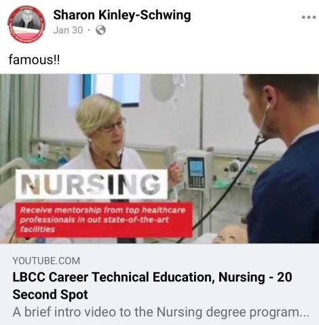Select the "famous!!" post caption text
Image resolution: width=319 pixels, height=325 pixels.
point(35,60)
